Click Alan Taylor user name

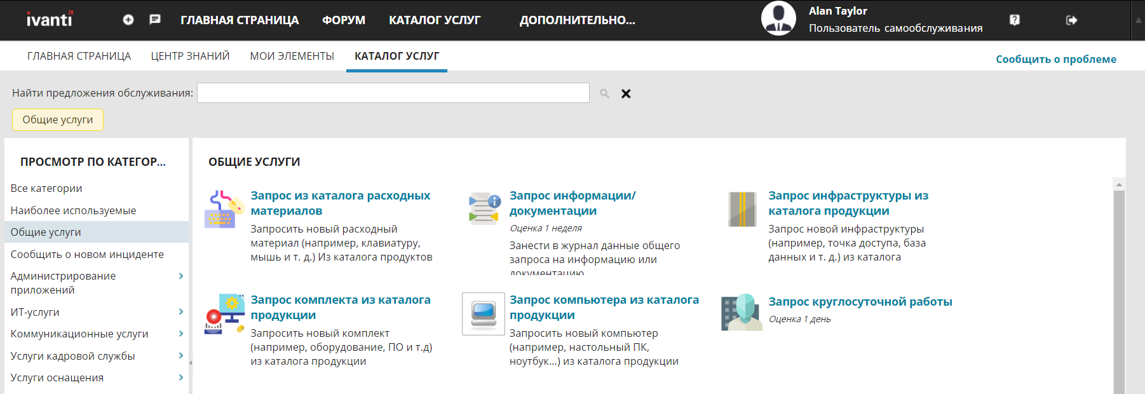(x=837, y=11)
